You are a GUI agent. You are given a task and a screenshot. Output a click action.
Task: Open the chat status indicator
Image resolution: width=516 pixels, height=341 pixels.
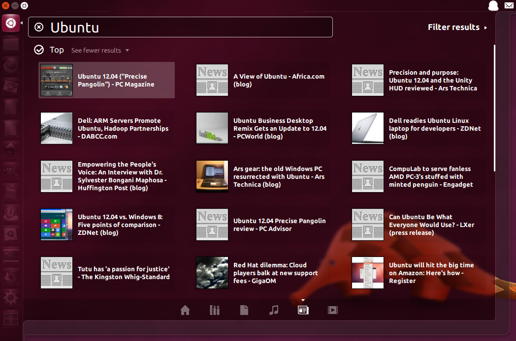(x=493, y=6)
